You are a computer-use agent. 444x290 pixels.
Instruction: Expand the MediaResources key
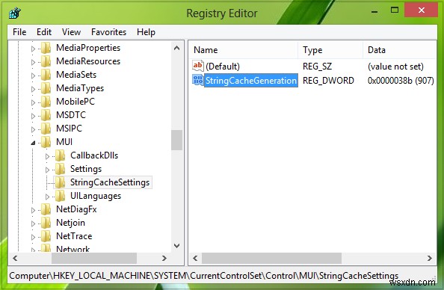[33, 62]
